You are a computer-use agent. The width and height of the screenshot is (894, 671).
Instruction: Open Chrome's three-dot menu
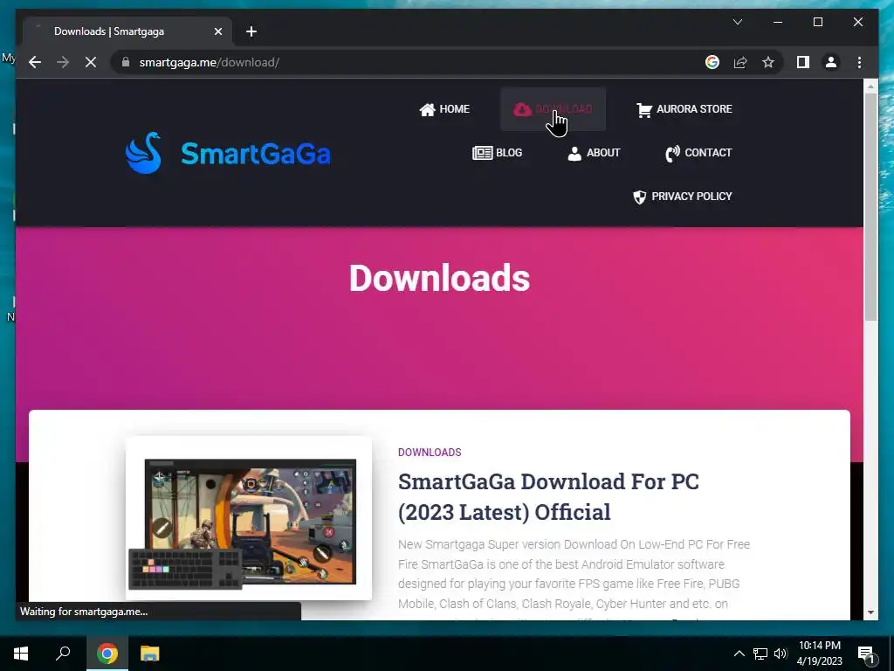(x=859, y=62)
